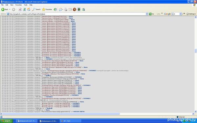Screen dimensions: 197x123
Task: Open the Favorites menu
Action: pyautogui.click(x=18, y=5)
